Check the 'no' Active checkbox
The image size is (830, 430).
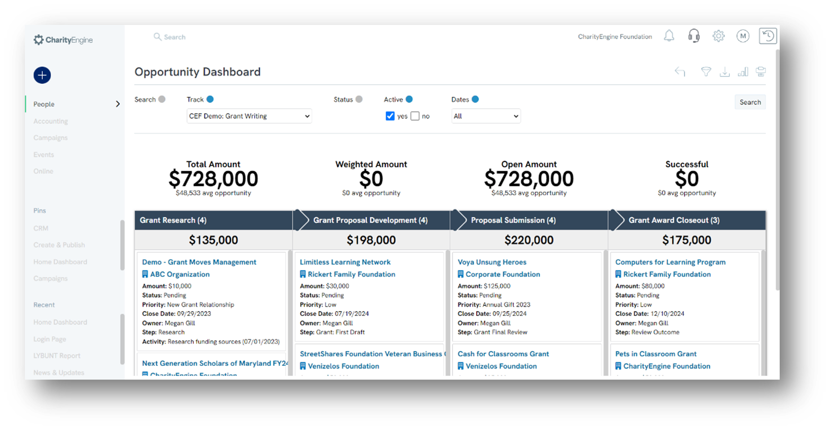tap(415, 116)
